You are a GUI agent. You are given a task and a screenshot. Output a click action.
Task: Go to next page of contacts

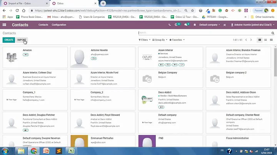251,40
